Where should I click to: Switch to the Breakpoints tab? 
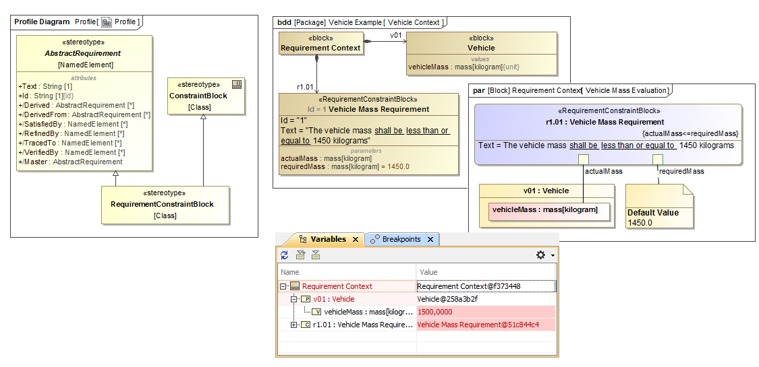pos(401,240)
